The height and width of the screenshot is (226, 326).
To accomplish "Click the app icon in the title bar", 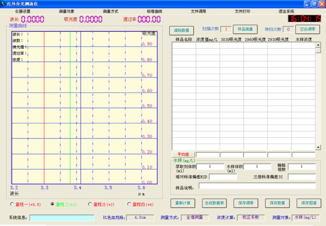I will coord(3,3).
